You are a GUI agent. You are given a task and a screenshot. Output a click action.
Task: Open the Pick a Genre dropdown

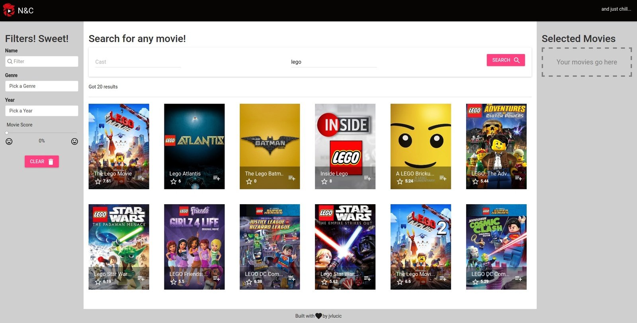point(42,86)
